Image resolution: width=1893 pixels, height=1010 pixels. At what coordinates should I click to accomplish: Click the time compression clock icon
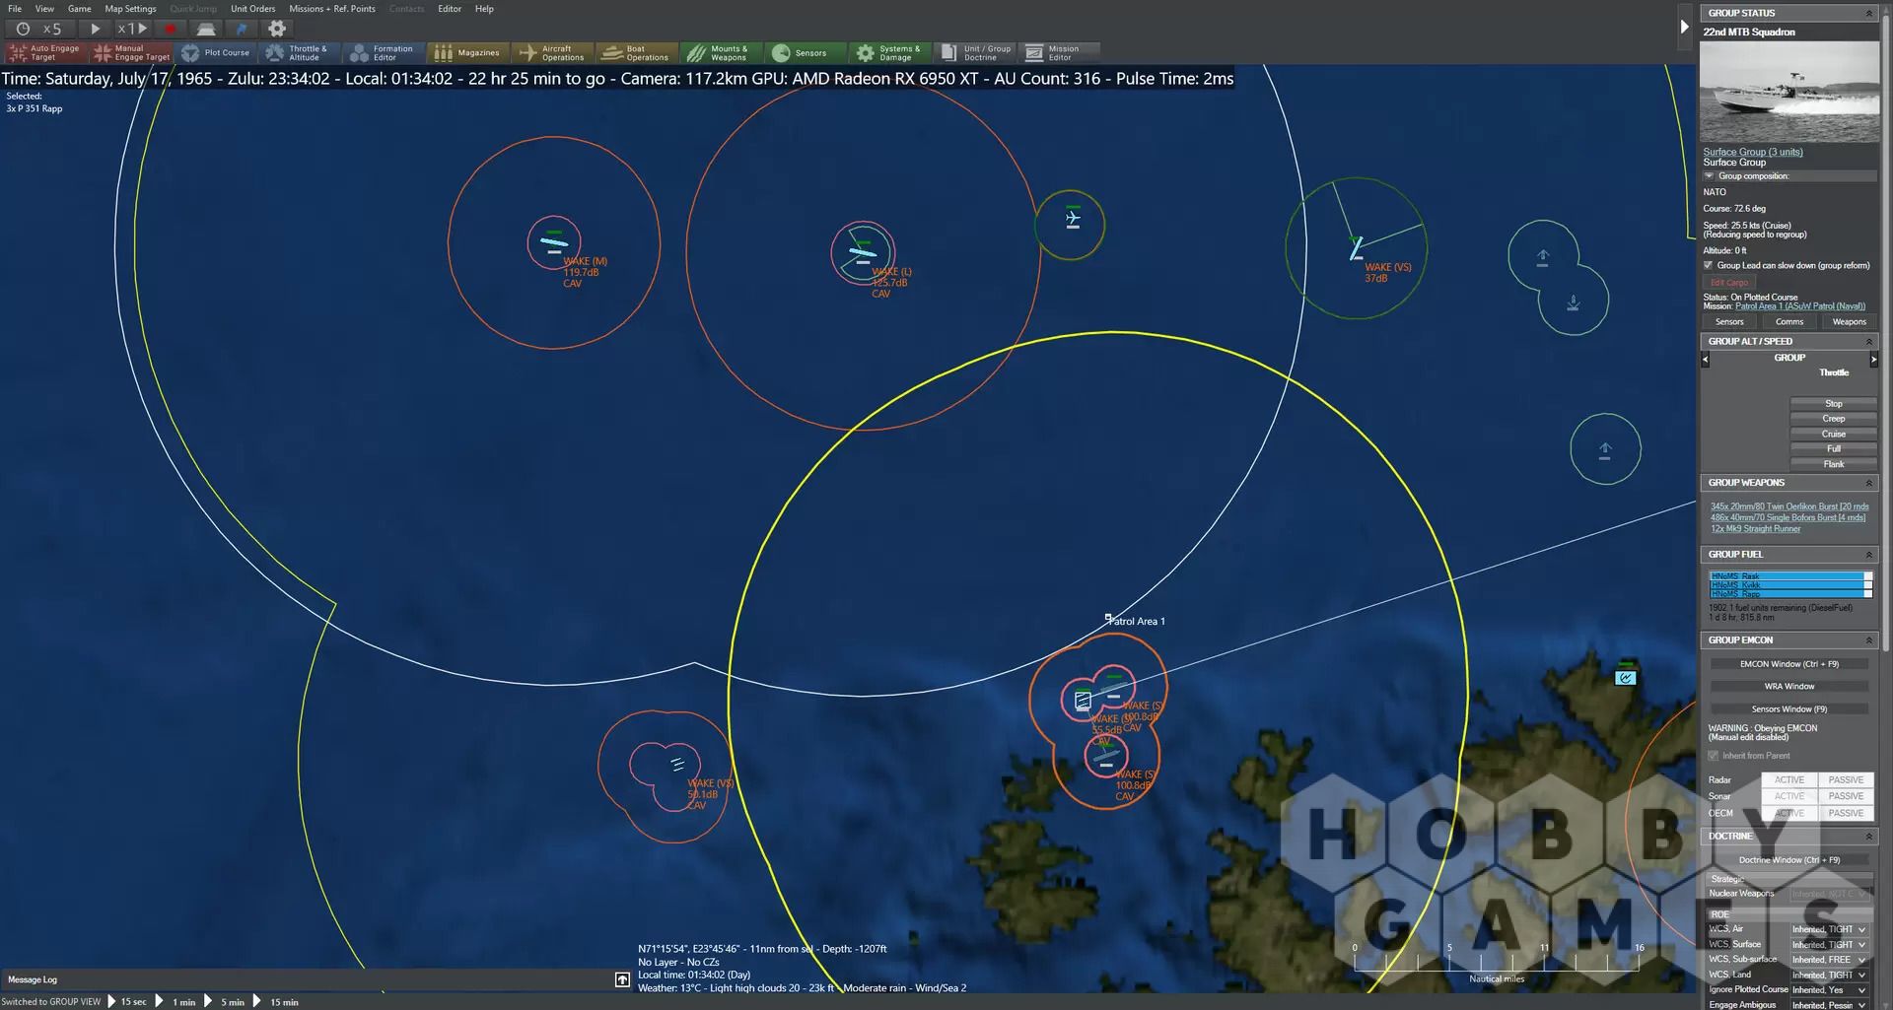point(23,29)
